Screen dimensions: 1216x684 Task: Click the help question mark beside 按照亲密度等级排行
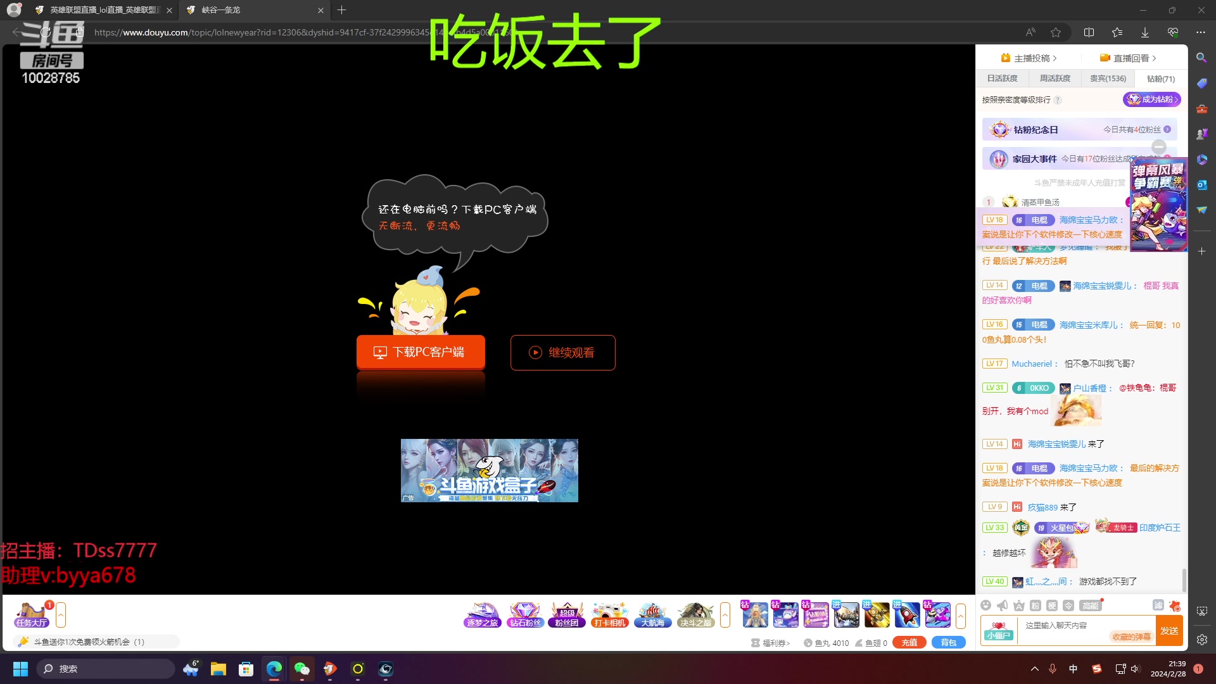(x=1058, y=100)
